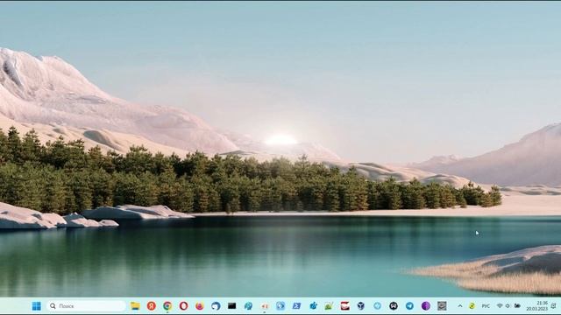
Task: Open the gray image app on taskbar
Action: (x=442, y=306)
